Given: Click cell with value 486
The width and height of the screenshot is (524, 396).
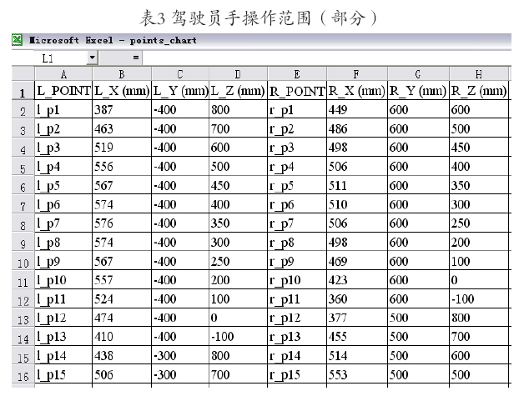Looking at the screenshot, I should 357,128.
